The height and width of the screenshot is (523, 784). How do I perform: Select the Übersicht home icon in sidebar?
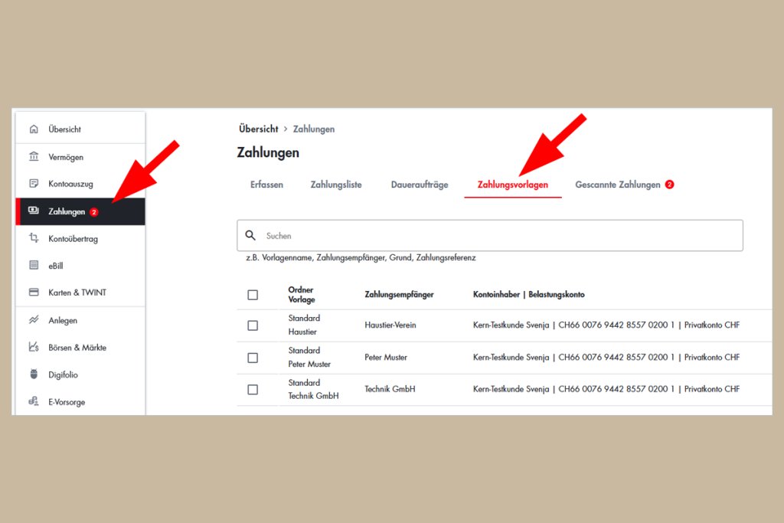[x=34, y=129]
